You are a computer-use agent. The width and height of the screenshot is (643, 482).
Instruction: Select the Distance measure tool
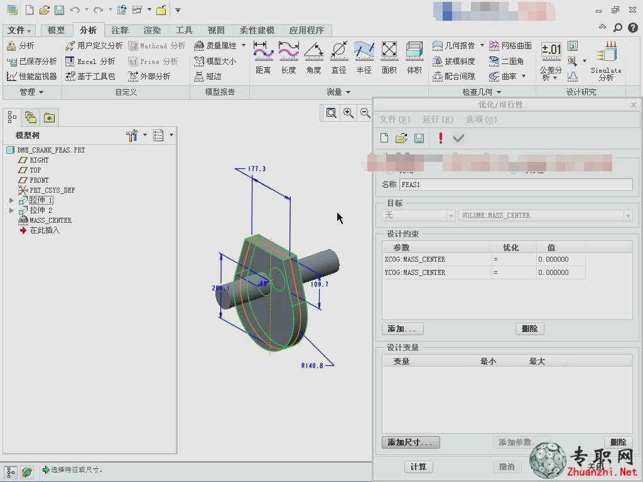[x=263, y=58]
